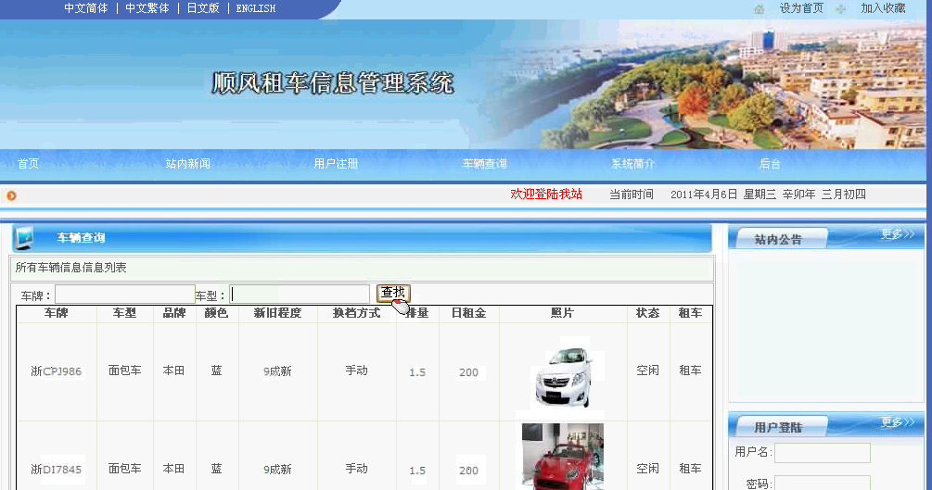Click 更多 in 用户登陆 panel
This screenshot has width=932, height=490.
pos(898,422)
